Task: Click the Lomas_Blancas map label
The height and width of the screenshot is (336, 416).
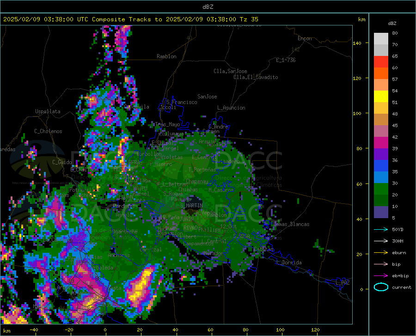Action: pyautogui.click(x=291, y=224)
